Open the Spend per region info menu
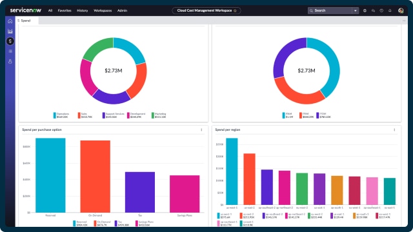This screenshot has height=232, width=413. click(394, 130)
